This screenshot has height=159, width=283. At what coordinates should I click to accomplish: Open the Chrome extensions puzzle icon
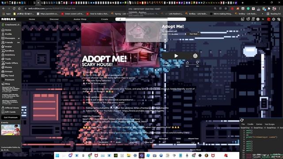[269, 8]
